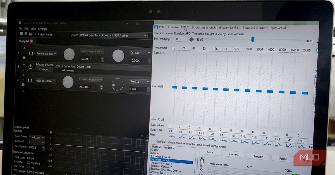Click the Pre Amplifying slider handle
Image resolution: width=335 pixels, height=175 pixels.
253,40
